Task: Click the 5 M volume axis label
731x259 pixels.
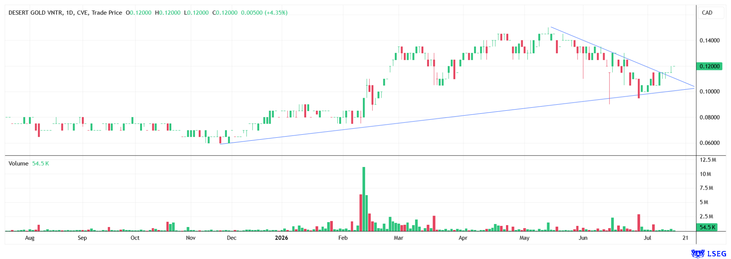Action: coord(704,202)
